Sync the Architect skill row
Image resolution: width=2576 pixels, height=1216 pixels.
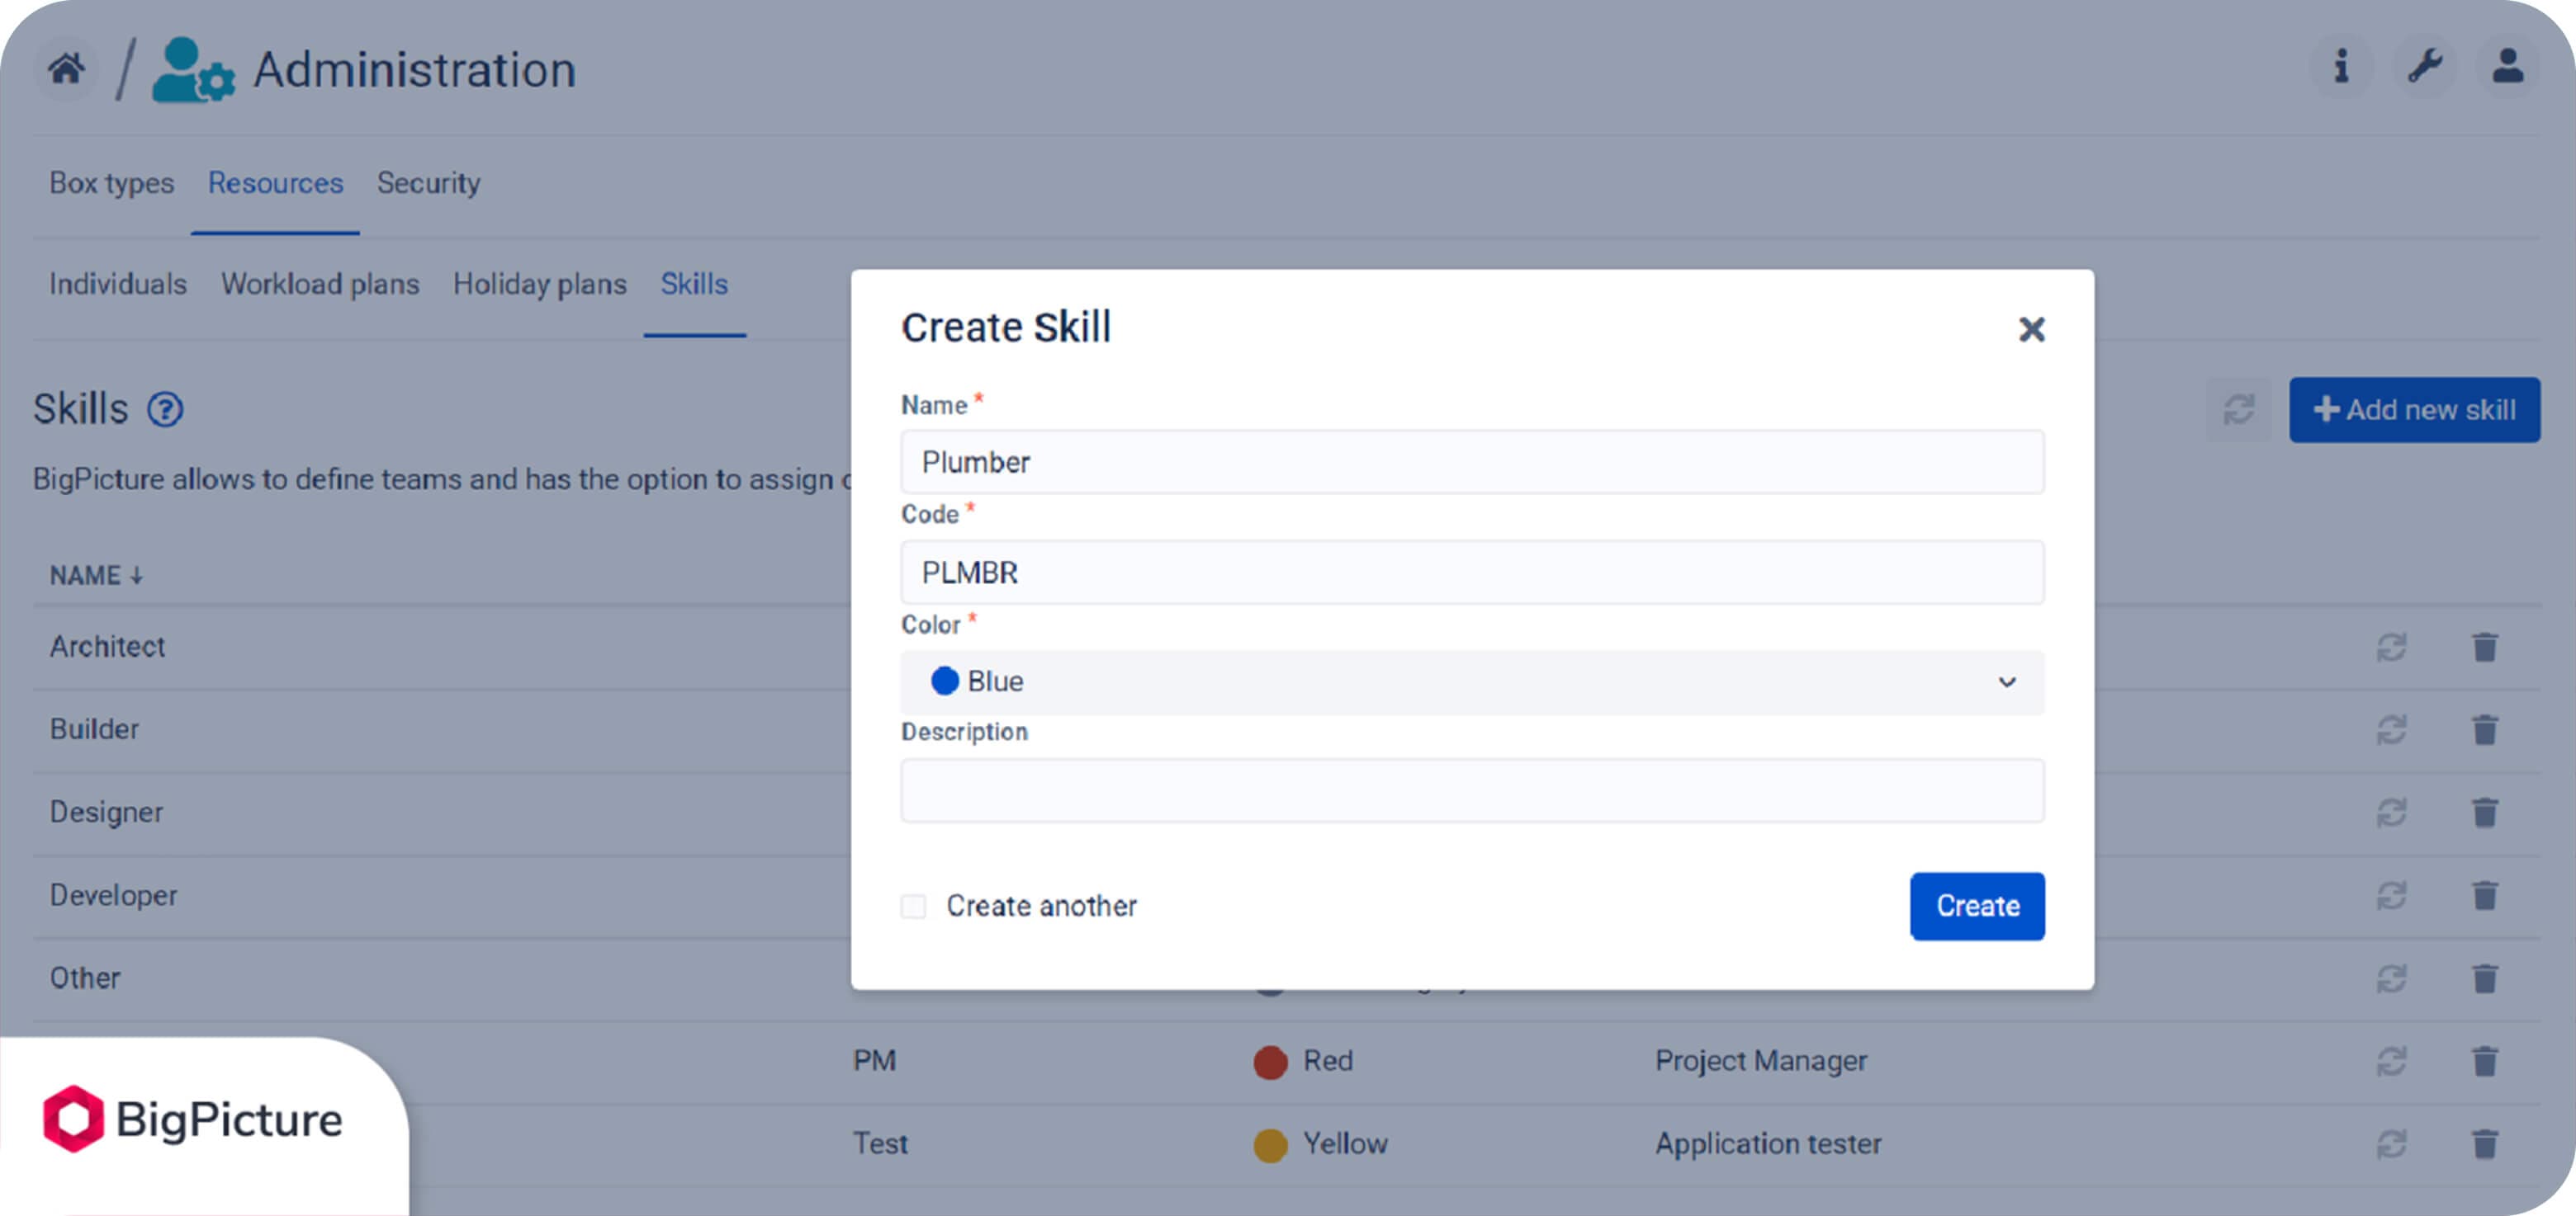pyautogui.click(x=2391, y=648)
